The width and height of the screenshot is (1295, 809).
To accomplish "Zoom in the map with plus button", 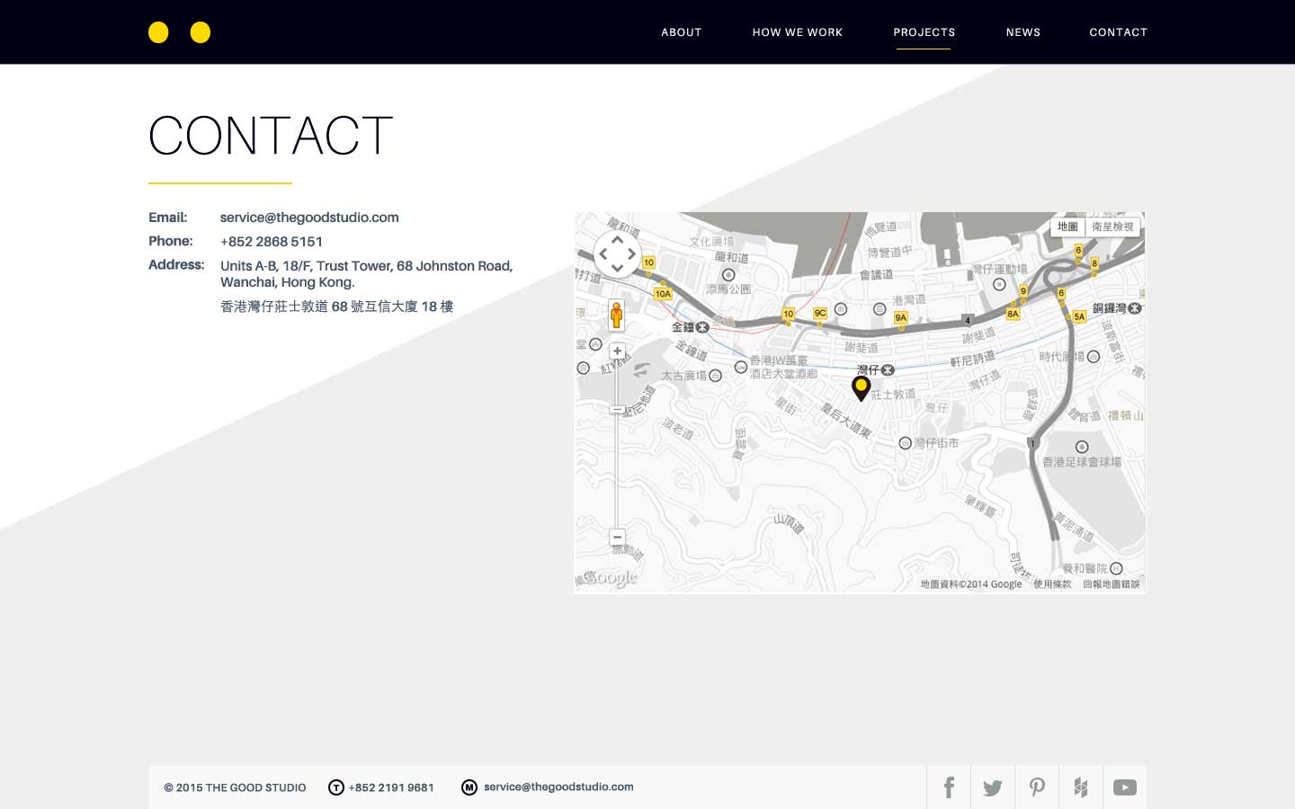I will point(617,351).
